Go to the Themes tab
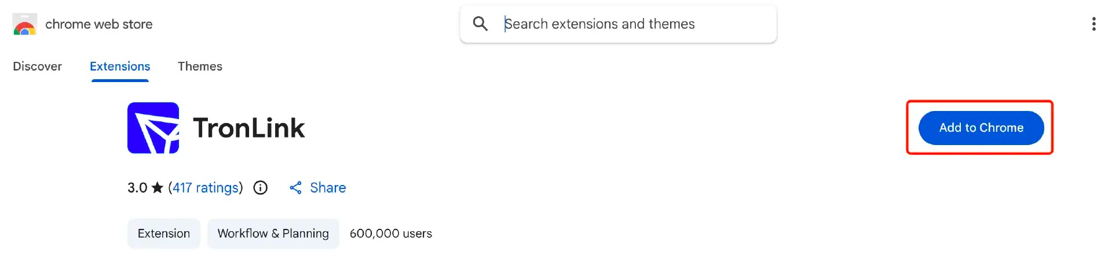This screenshot has height=278, width=1112. [200, 66]
